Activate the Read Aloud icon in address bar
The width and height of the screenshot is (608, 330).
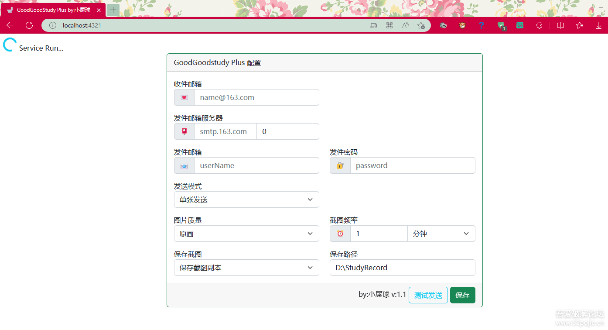405,25
